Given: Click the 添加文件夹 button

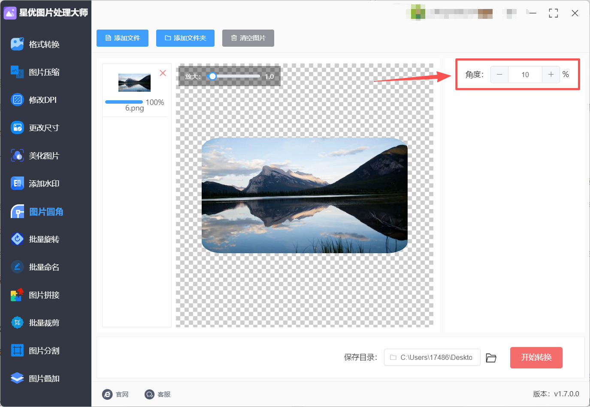Looking at the screenshot, I should [x=185, y=38].
